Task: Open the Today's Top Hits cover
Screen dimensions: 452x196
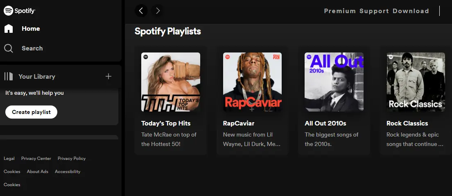Action: pyautogui.click(x=171, y=82)
